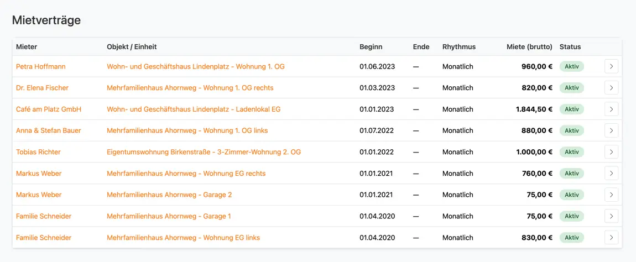The height and width of the screenshot is (262, 636).
Task: Open the Ahornweg - Garage 2 unit link
Action: click(169, 195)
